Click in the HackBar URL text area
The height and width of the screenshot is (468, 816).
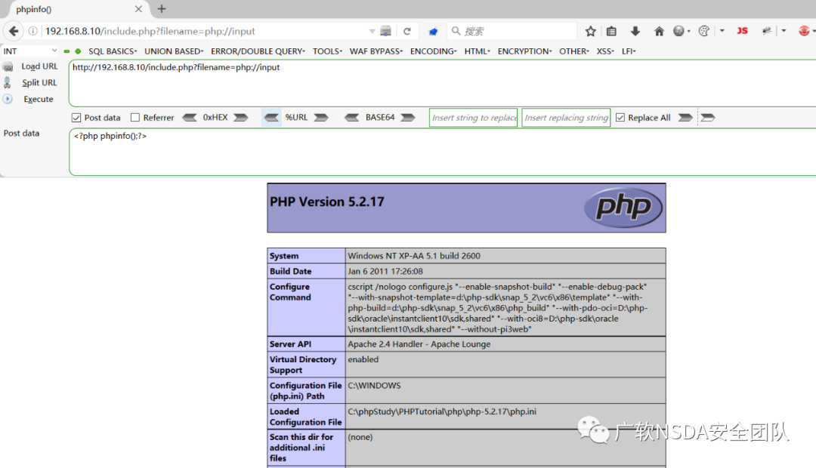point(442,83)
